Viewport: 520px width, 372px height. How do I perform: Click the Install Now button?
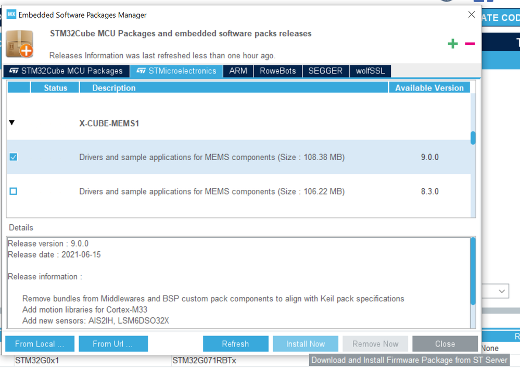(x=306, y=344)
